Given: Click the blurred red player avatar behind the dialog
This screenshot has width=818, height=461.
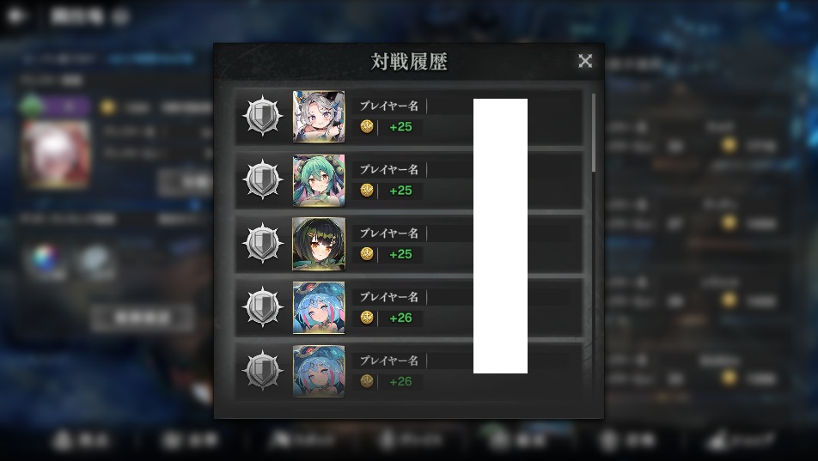Looking at the screenshot, I should pyautogui.click(x=56, y=154).
